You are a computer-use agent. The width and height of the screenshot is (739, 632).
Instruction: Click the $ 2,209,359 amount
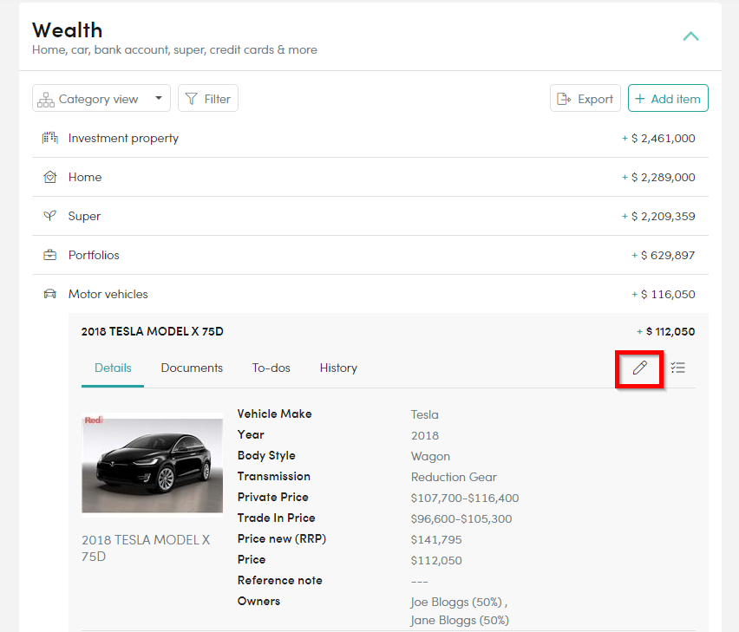(663, 216)
